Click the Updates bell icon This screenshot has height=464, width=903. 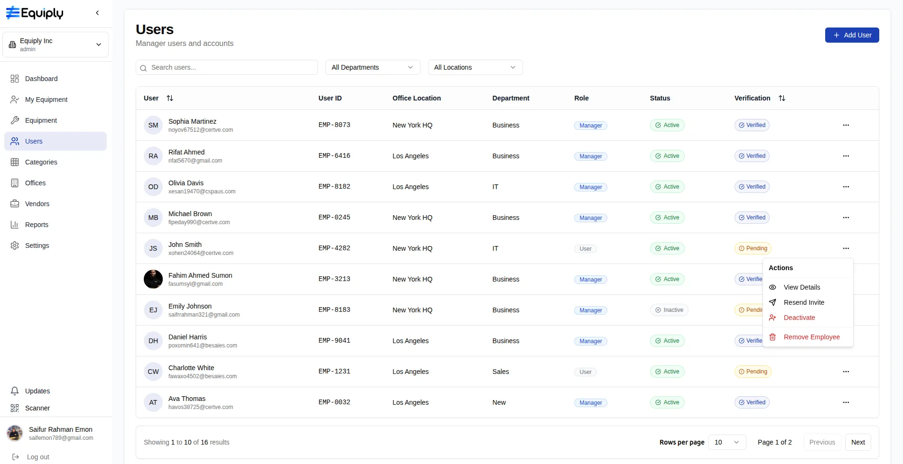[15, 391]
